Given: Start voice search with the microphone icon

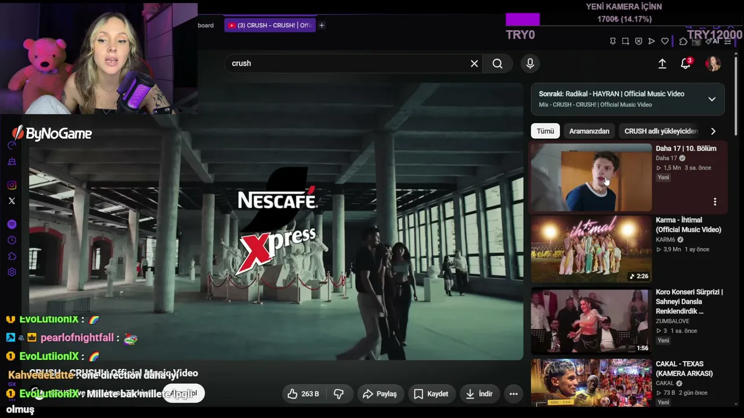Looking at the screenshot, I should (530, 63).
